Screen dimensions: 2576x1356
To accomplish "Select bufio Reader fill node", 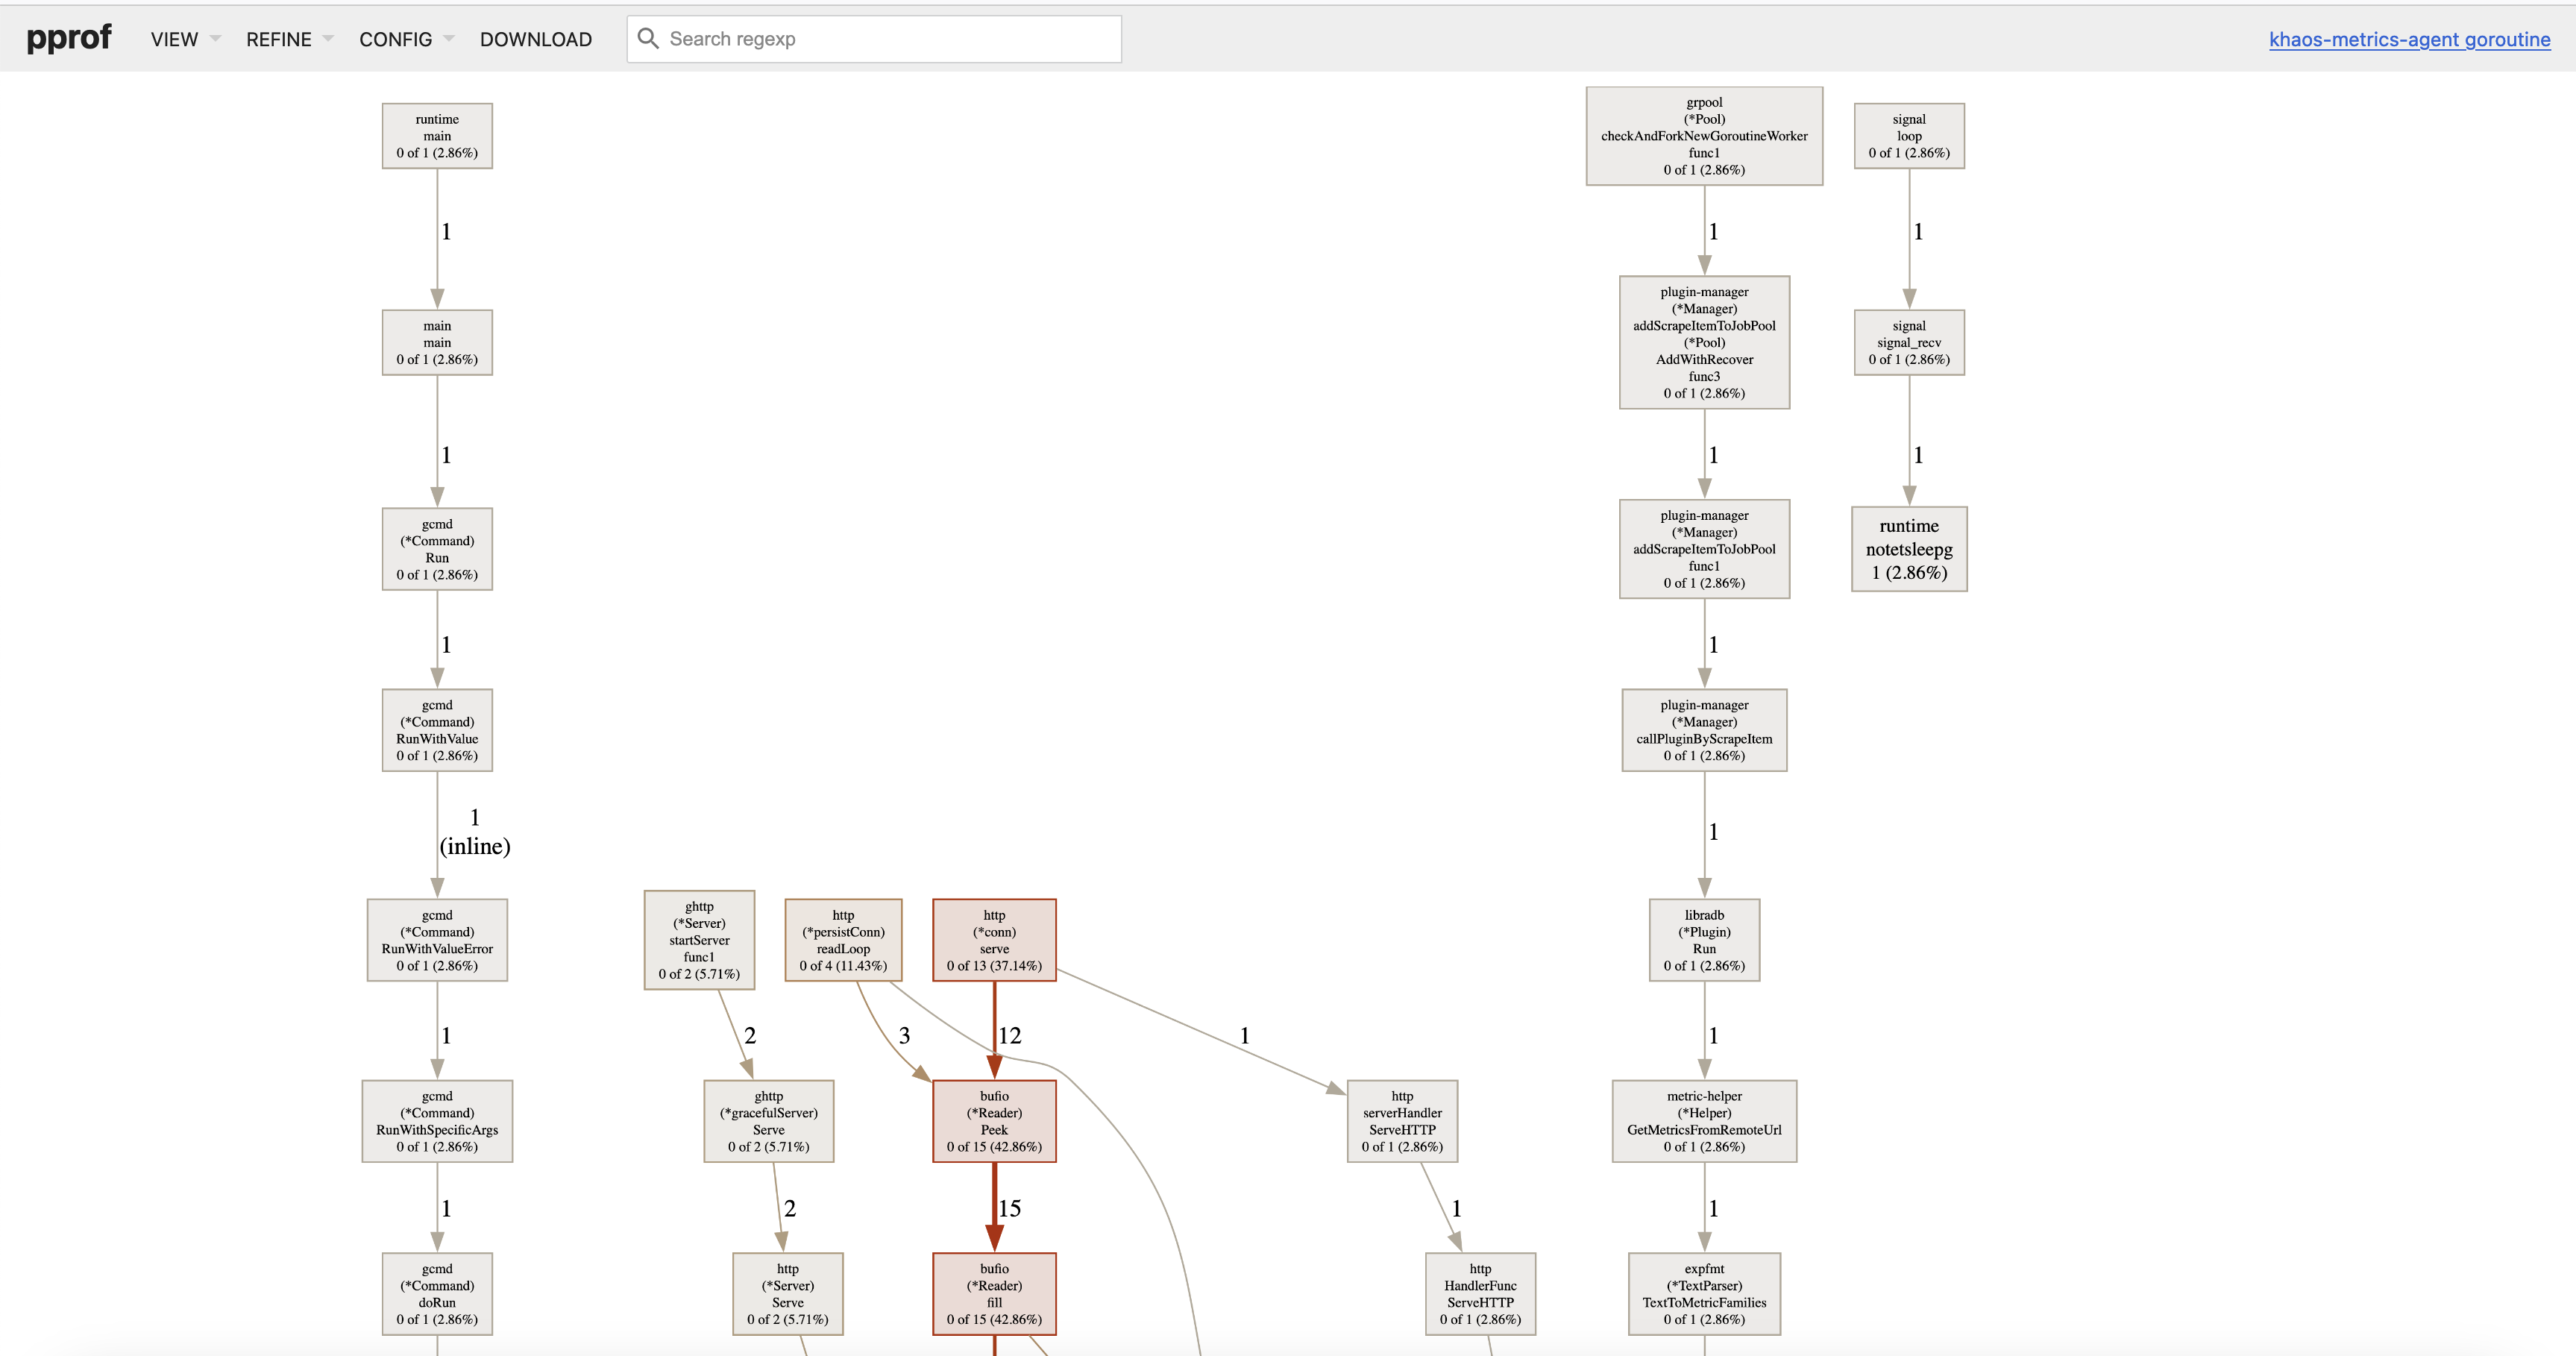I will 994,1293.
